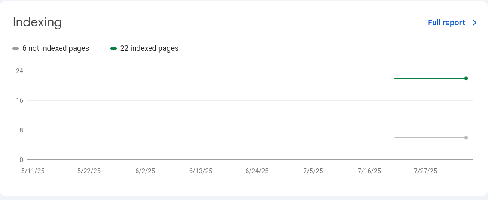
Task: Click the green data point at chart end
Action: pos(466,79)
